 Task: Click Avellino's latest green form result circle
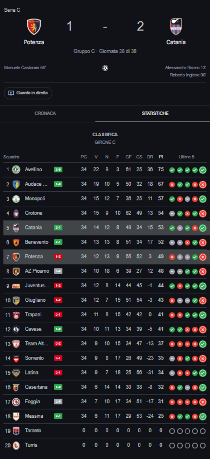pos(203,170)
